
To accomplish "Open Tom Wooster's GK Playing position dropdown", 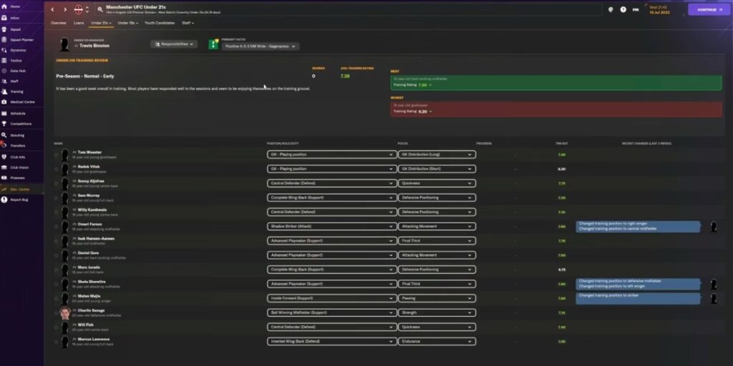I will coord(331,154).
